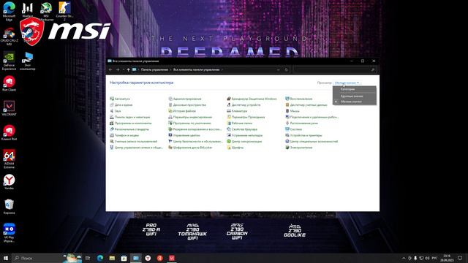Image resolution: width=468 pixels, height=263 pixels.
Task: Open Брандмауэр Защитника Windows
Action: tap(252, 99)
